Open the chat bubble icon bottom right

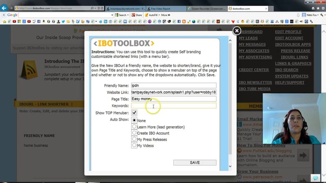coord(316,178)
